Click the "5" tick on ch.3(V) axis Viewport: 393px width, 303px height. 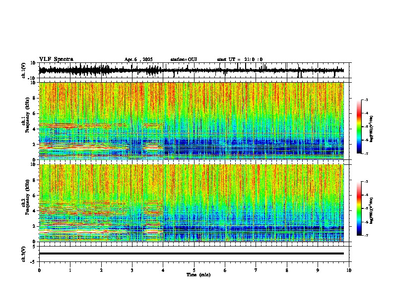click(34, 247)
